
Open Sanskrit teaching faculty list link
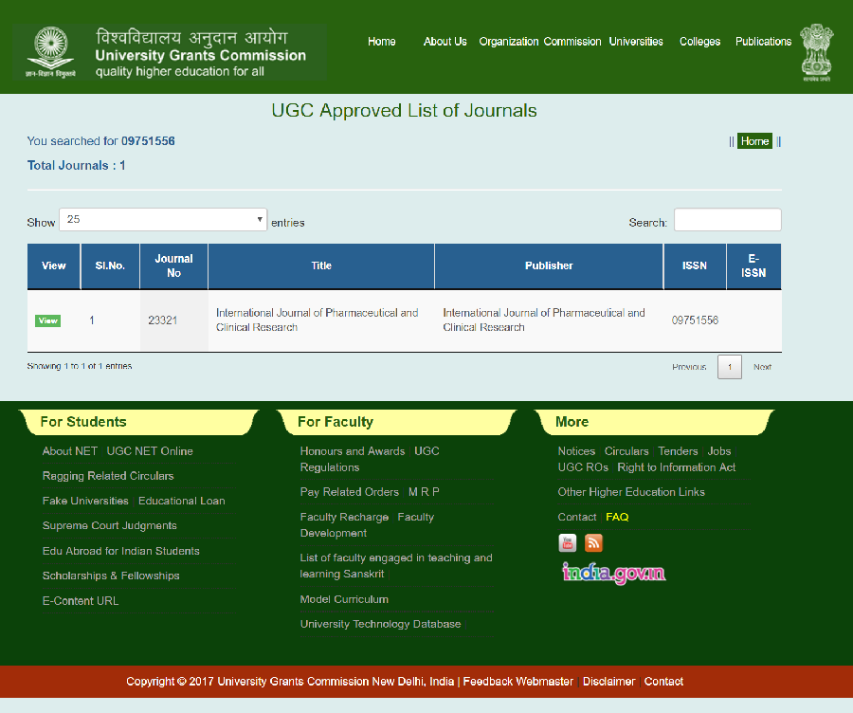(x=396, y=565)
